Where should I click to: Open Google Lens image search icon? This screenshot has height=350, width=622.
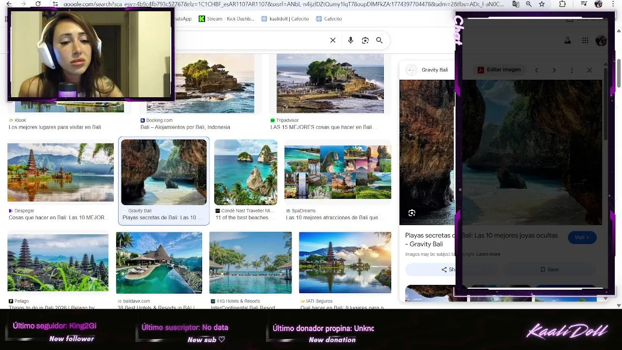click(365, 40)
